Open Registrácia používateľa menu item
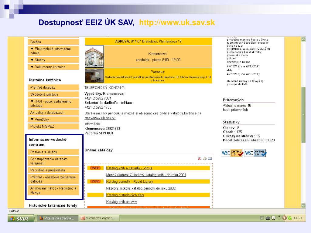Viewport: 311px width, 233px height. click(53, 170)
